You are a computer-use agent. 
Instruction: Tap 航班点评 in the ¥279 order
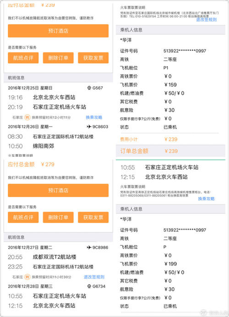(23, 217)
